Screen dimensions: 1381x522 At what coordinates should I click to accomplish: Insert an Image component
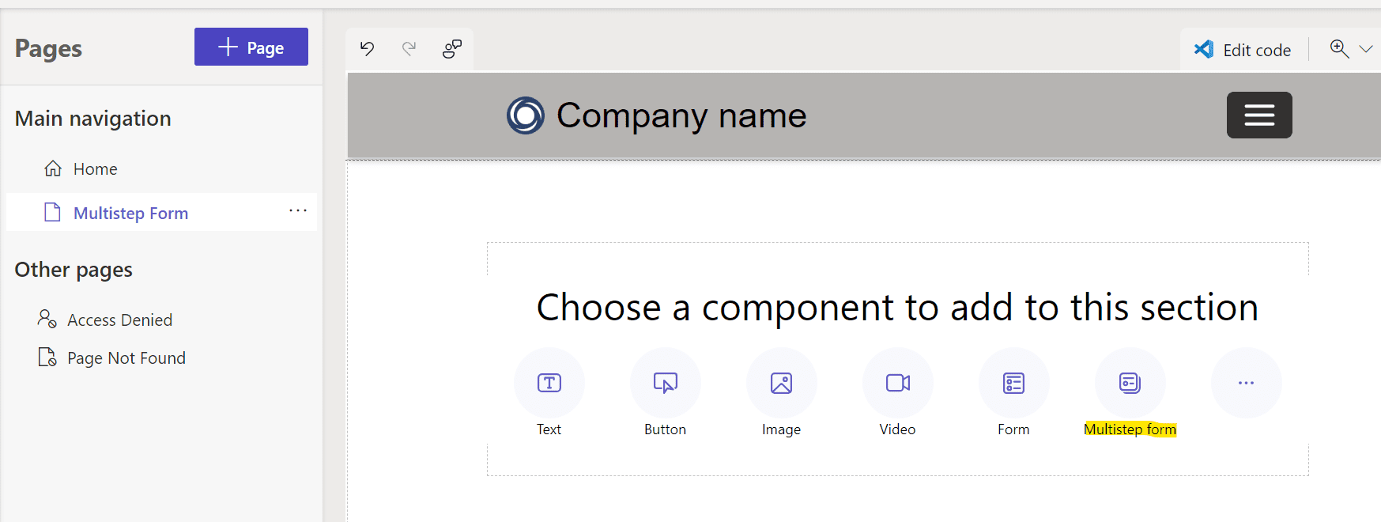pos(782,383)
